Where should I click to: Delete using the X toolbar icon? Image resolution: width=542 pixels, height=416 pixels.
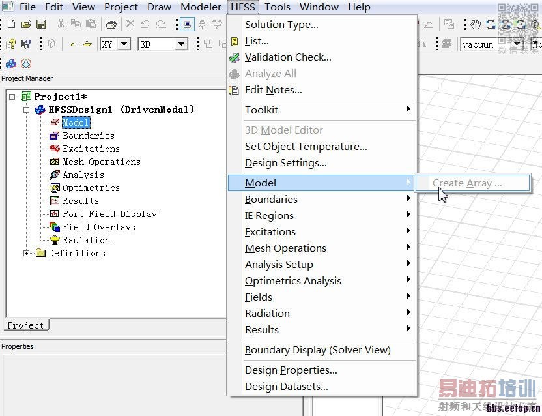coord(130,24)
